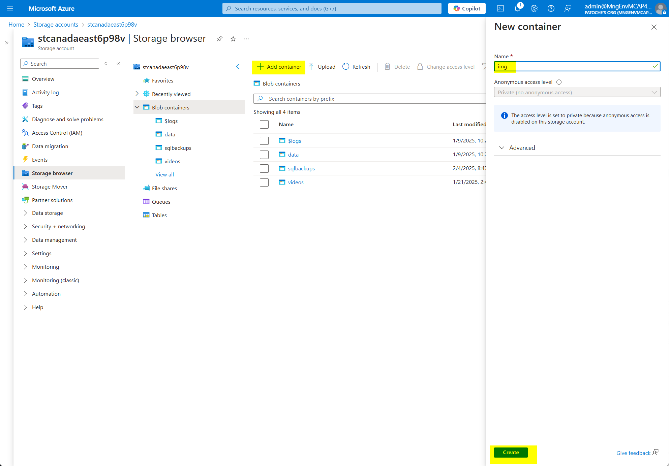Click the green Create button
The width and height of the screenshot is (669, 466).
[x=511, y=452]
